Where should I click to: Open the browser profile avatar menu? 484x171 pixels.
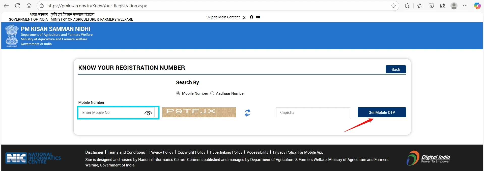point(454,6)
